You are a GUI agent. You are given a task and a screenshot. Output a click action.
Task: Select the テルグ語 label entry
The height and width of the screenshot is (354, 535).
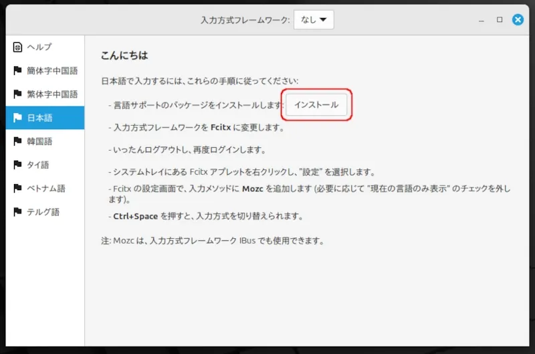click(x=43, y=212)
